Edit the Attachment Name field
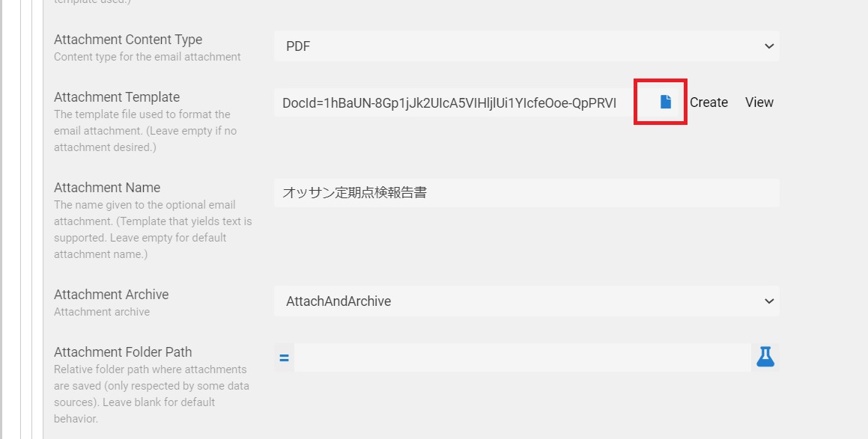 [x=526, y=192]
